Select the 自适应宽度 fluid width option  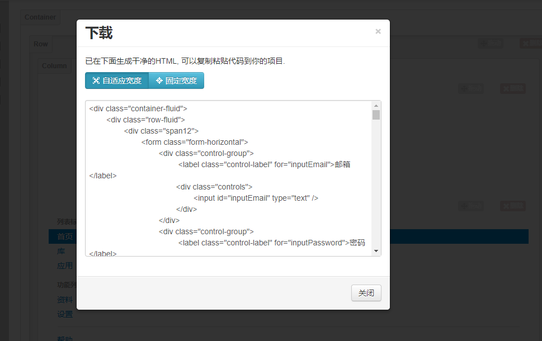coord(117,80)
